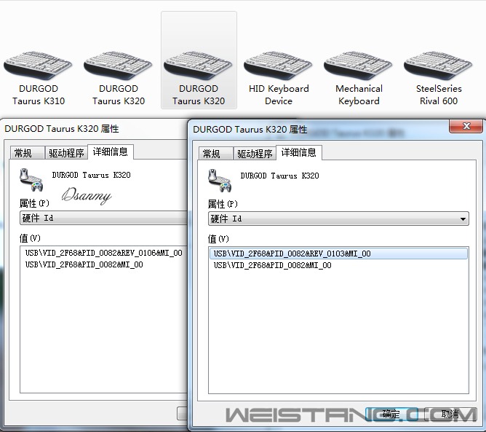This screenshot has width=486, height=432.
Task: Open 驱动程序 tab in back properties window
Action: (66, 153)
